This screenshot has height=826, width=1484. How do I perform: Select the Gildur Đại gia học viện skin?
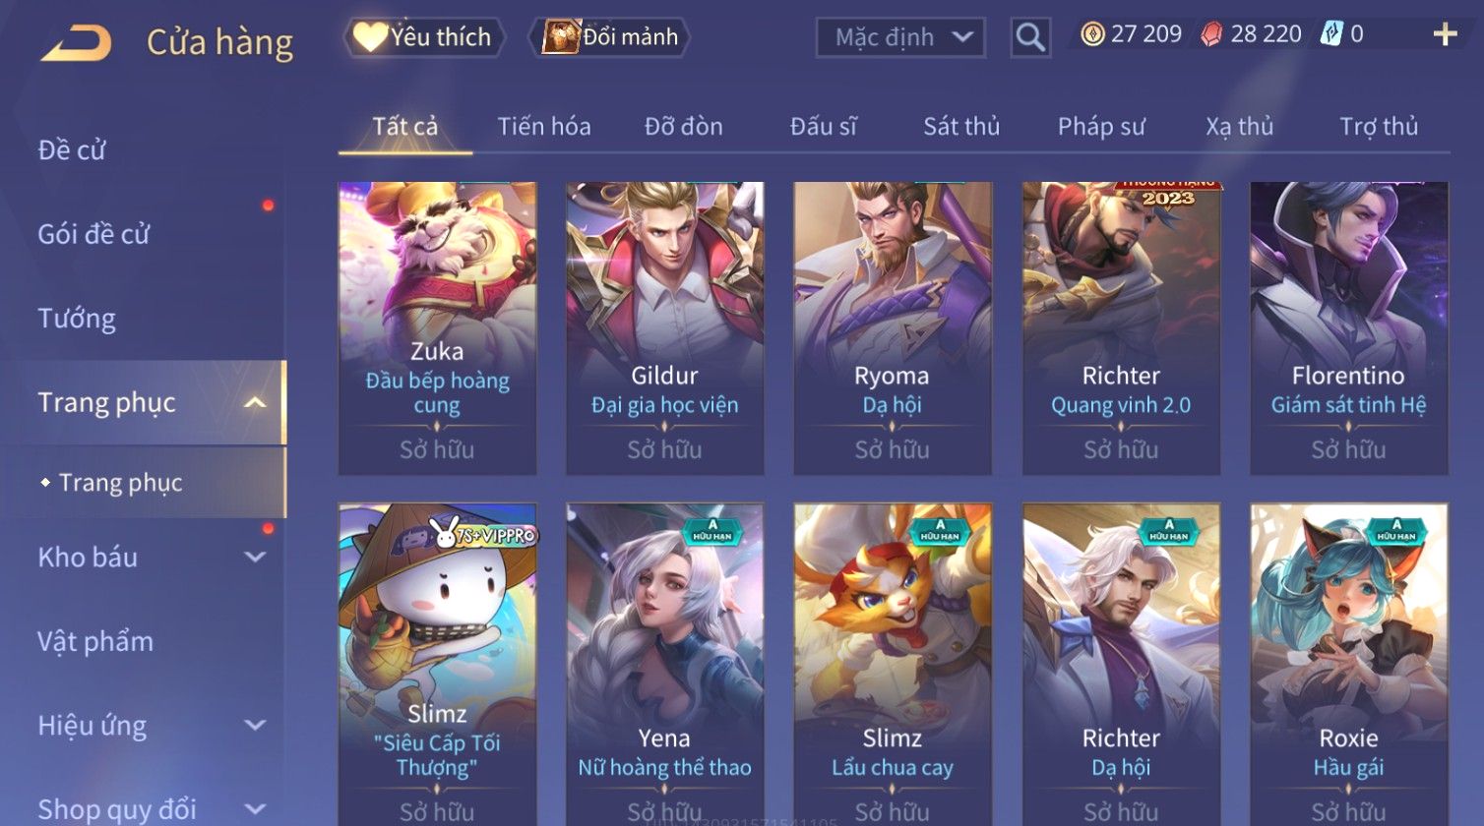coord(665,328)
